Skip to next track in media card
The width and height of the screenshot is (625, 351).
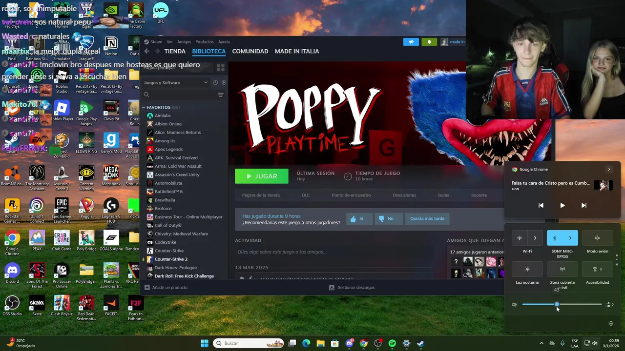(583, 205)
